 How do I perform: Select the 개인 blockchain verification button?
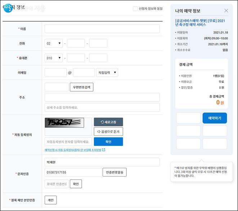tap(50, 200)
